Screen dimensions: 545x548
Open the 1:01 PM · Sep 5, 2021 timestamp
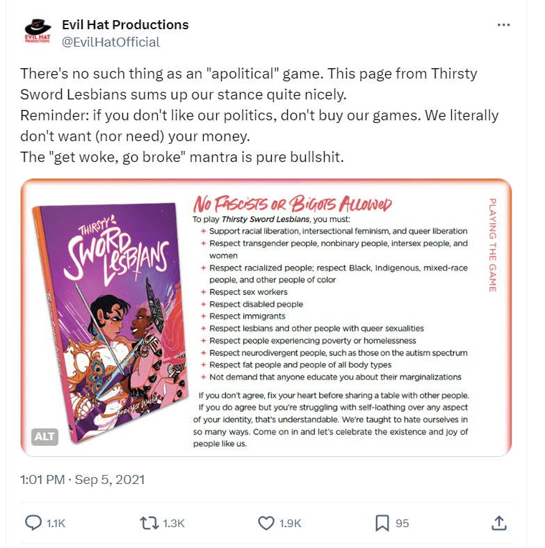click(x=83, y=479)
